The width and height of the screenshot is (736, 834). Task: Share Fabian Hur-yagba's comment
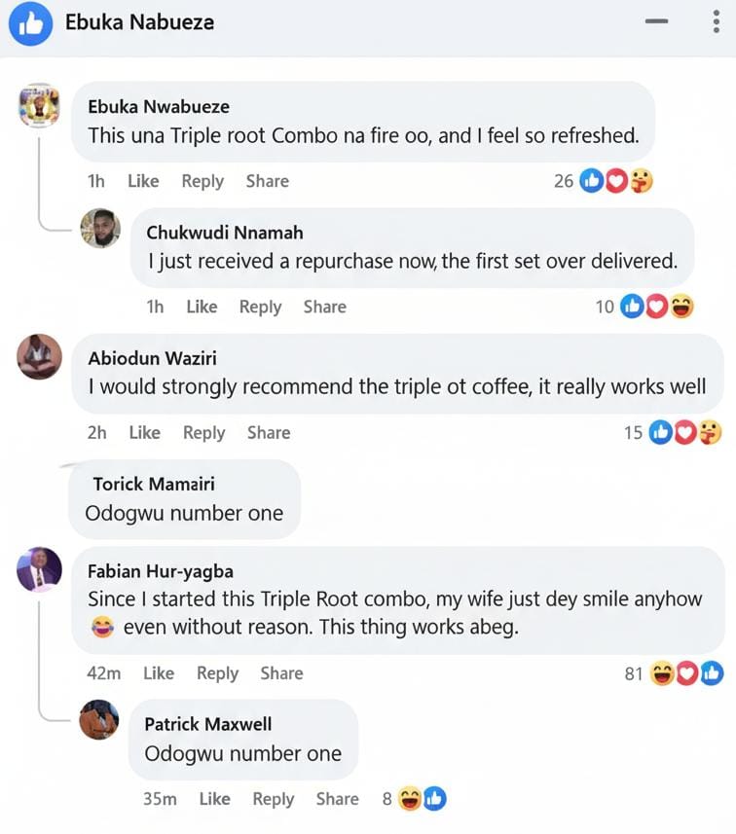(281, 673)
